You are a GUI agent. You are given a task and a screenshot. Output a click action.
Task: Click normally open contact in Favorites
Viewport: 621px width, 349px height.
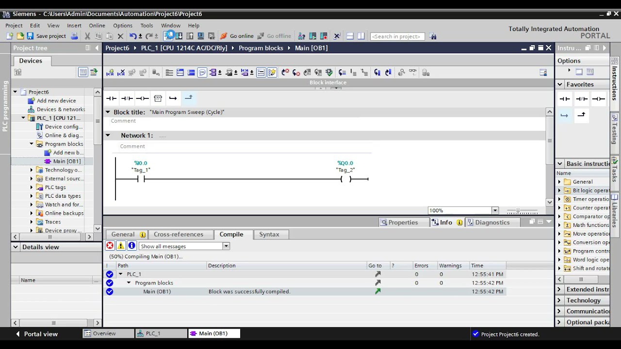coord(565,99)
